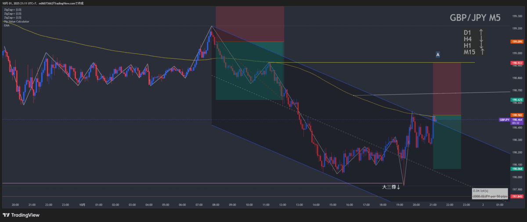This screenshot has height=222, width=527.
Task: Select the right red stop-loss zone of short position
Action: tap(447, 89)
